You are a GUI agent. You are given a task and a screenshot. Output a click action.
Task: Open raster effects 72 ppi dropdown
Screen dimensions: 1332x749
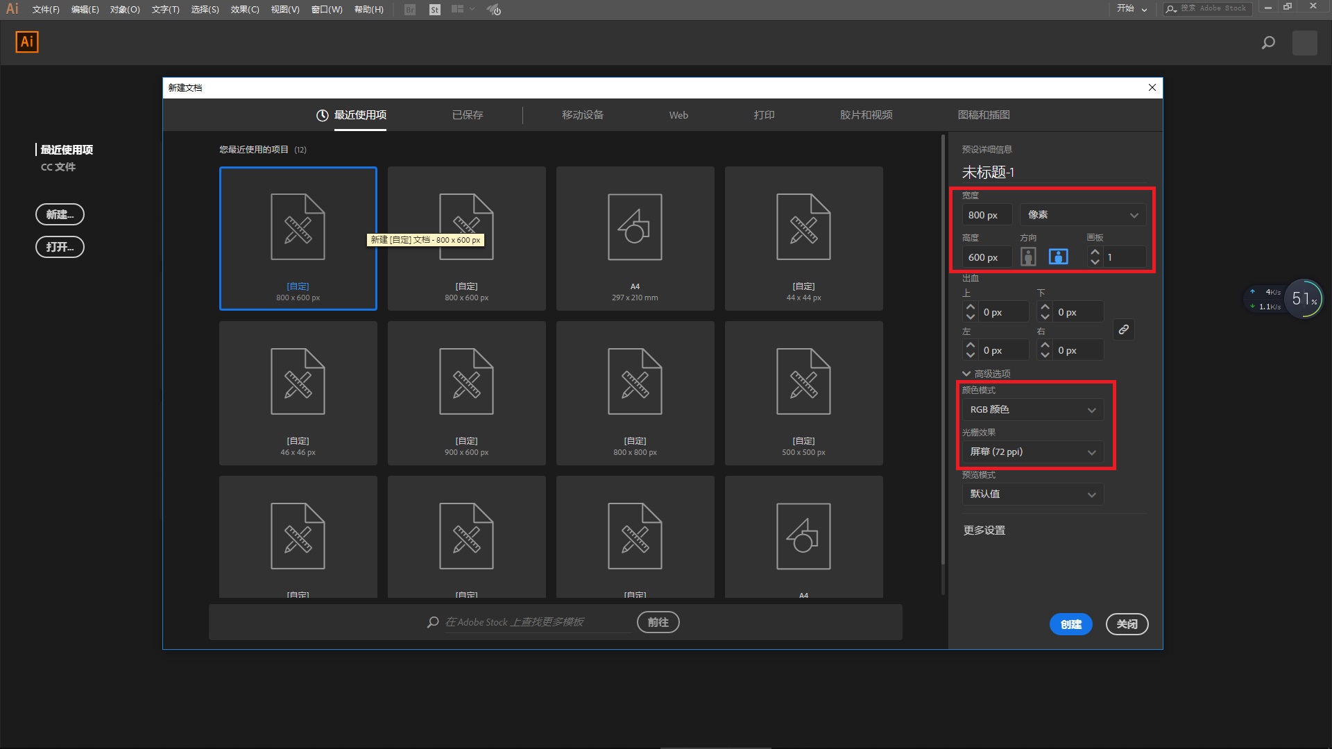(x=1032, y=452)
